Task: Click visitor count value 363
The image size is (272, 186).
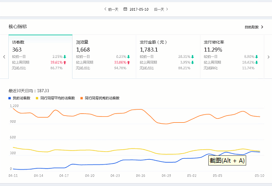Action: pos(17,50)
